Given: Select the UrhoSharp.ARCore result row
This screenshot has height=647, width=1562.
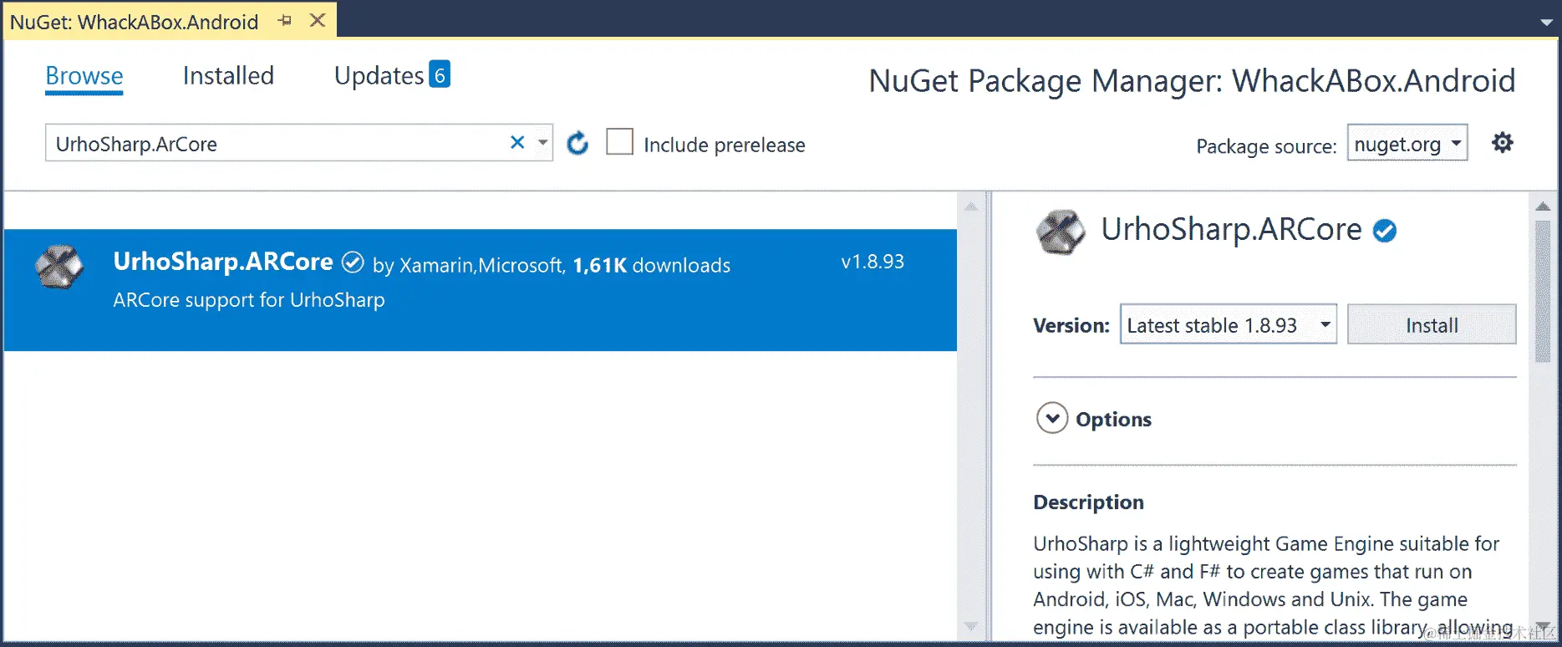Looking at the screenshot, I should point(480,290).
